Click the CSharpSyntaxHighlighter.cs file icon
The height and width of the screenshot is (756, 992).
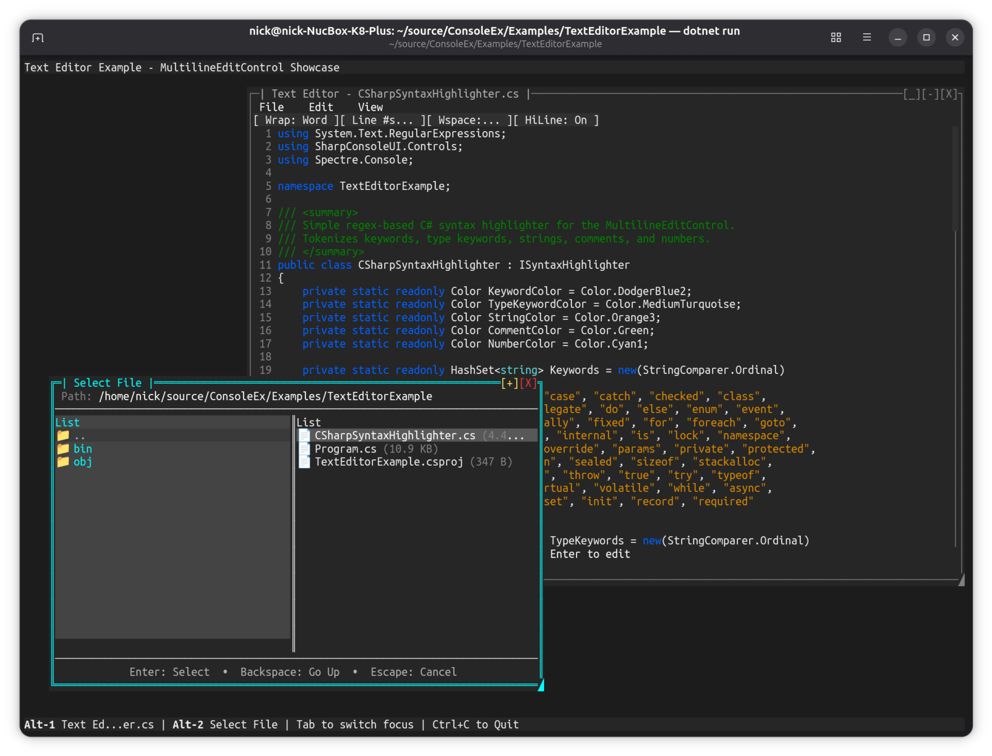click(x=304, y=435)
